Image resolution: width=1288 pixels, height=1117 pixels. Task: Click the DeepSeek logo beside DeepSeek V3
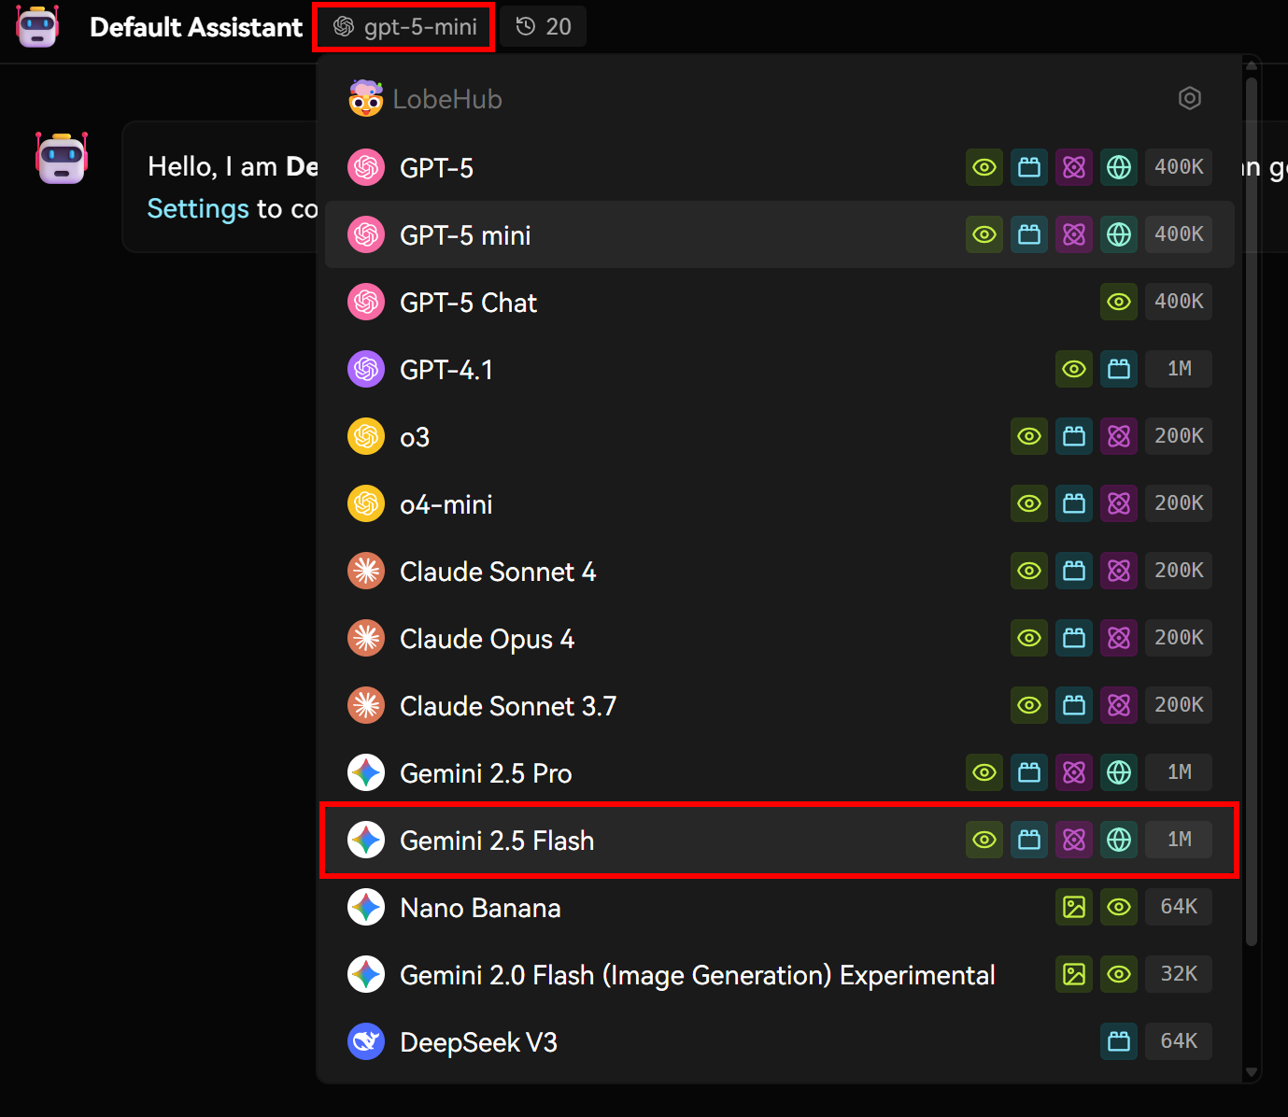click(x=366, y=1041)
